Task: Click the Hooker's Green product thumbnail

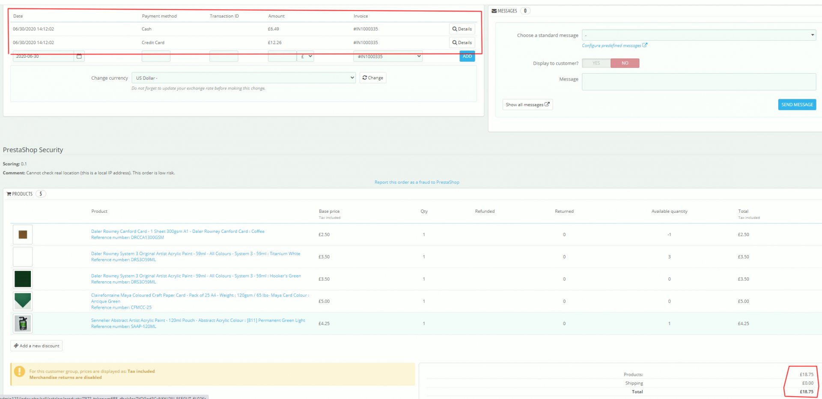Action: pos(23,279)
